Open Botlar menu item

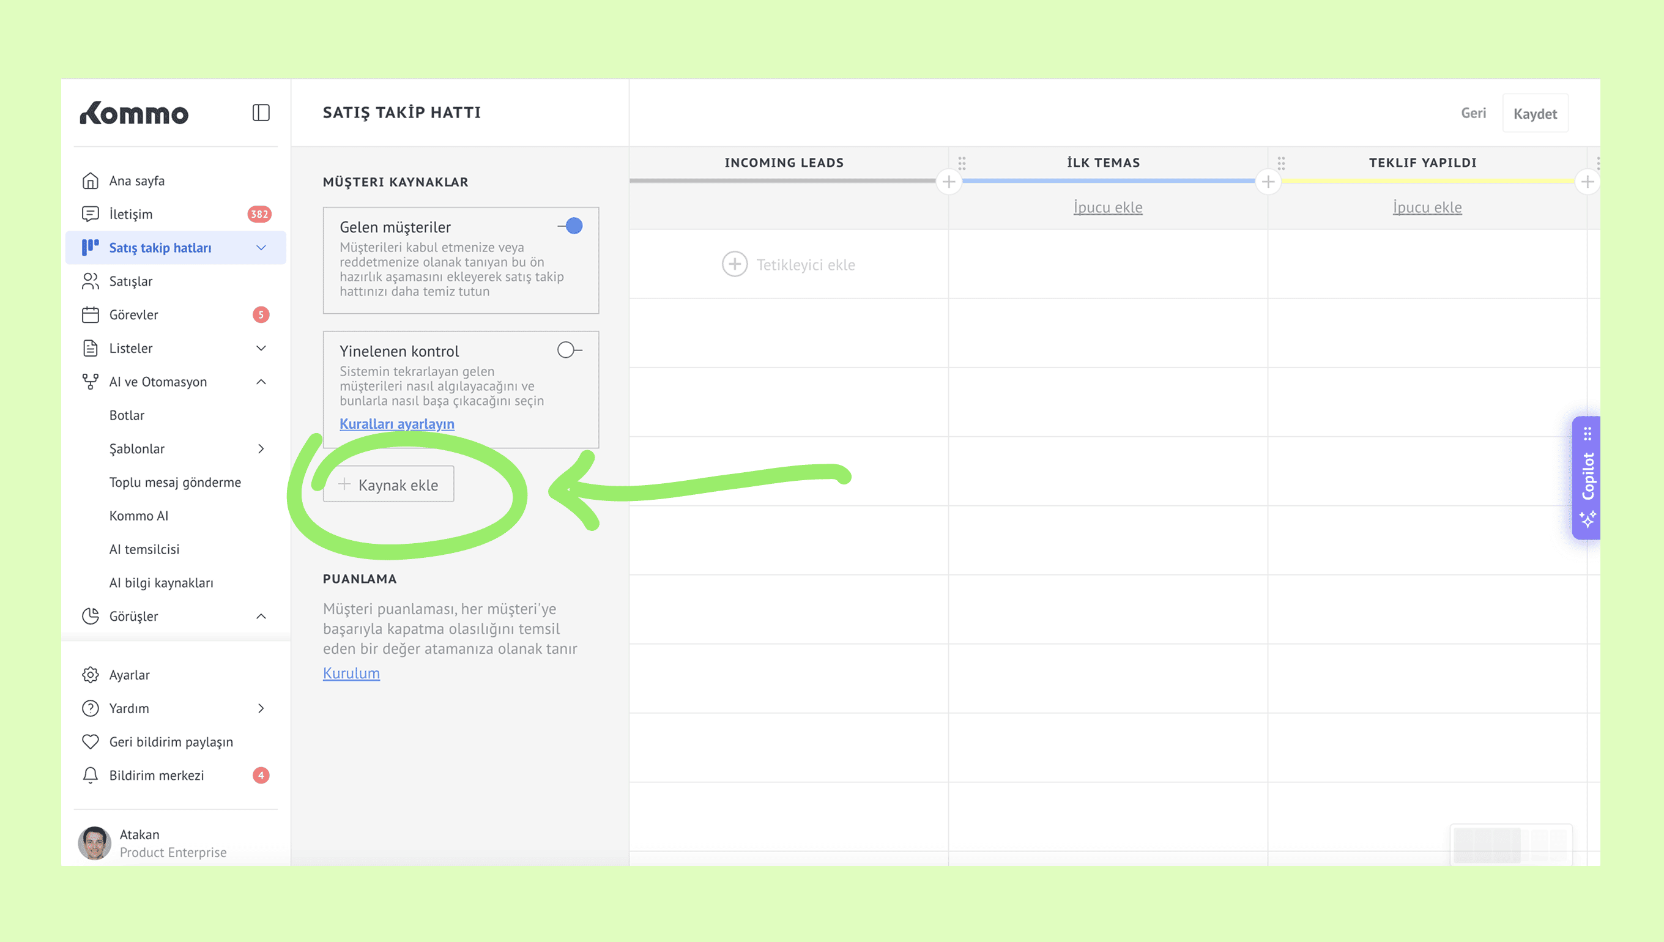[x=127, y=415]
